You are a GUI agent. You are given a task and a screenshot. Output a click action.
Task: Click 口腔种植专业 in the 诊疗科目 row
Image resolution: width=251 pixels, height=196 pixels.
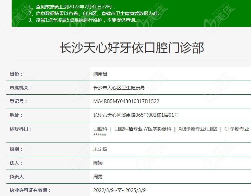pos(128,129)
